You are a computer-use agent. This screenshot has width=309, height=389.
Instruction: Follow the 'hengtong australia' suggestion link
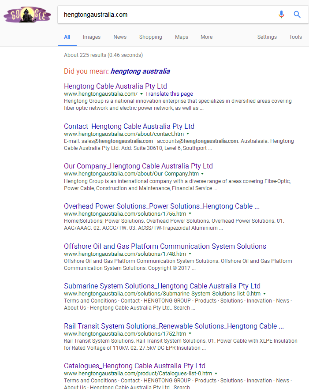140,71
